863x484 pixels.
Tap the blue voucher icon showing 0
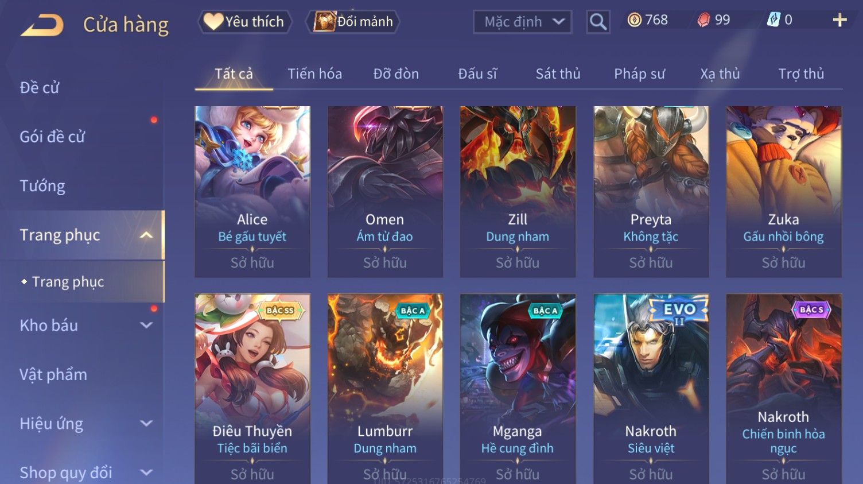[773, 20]
